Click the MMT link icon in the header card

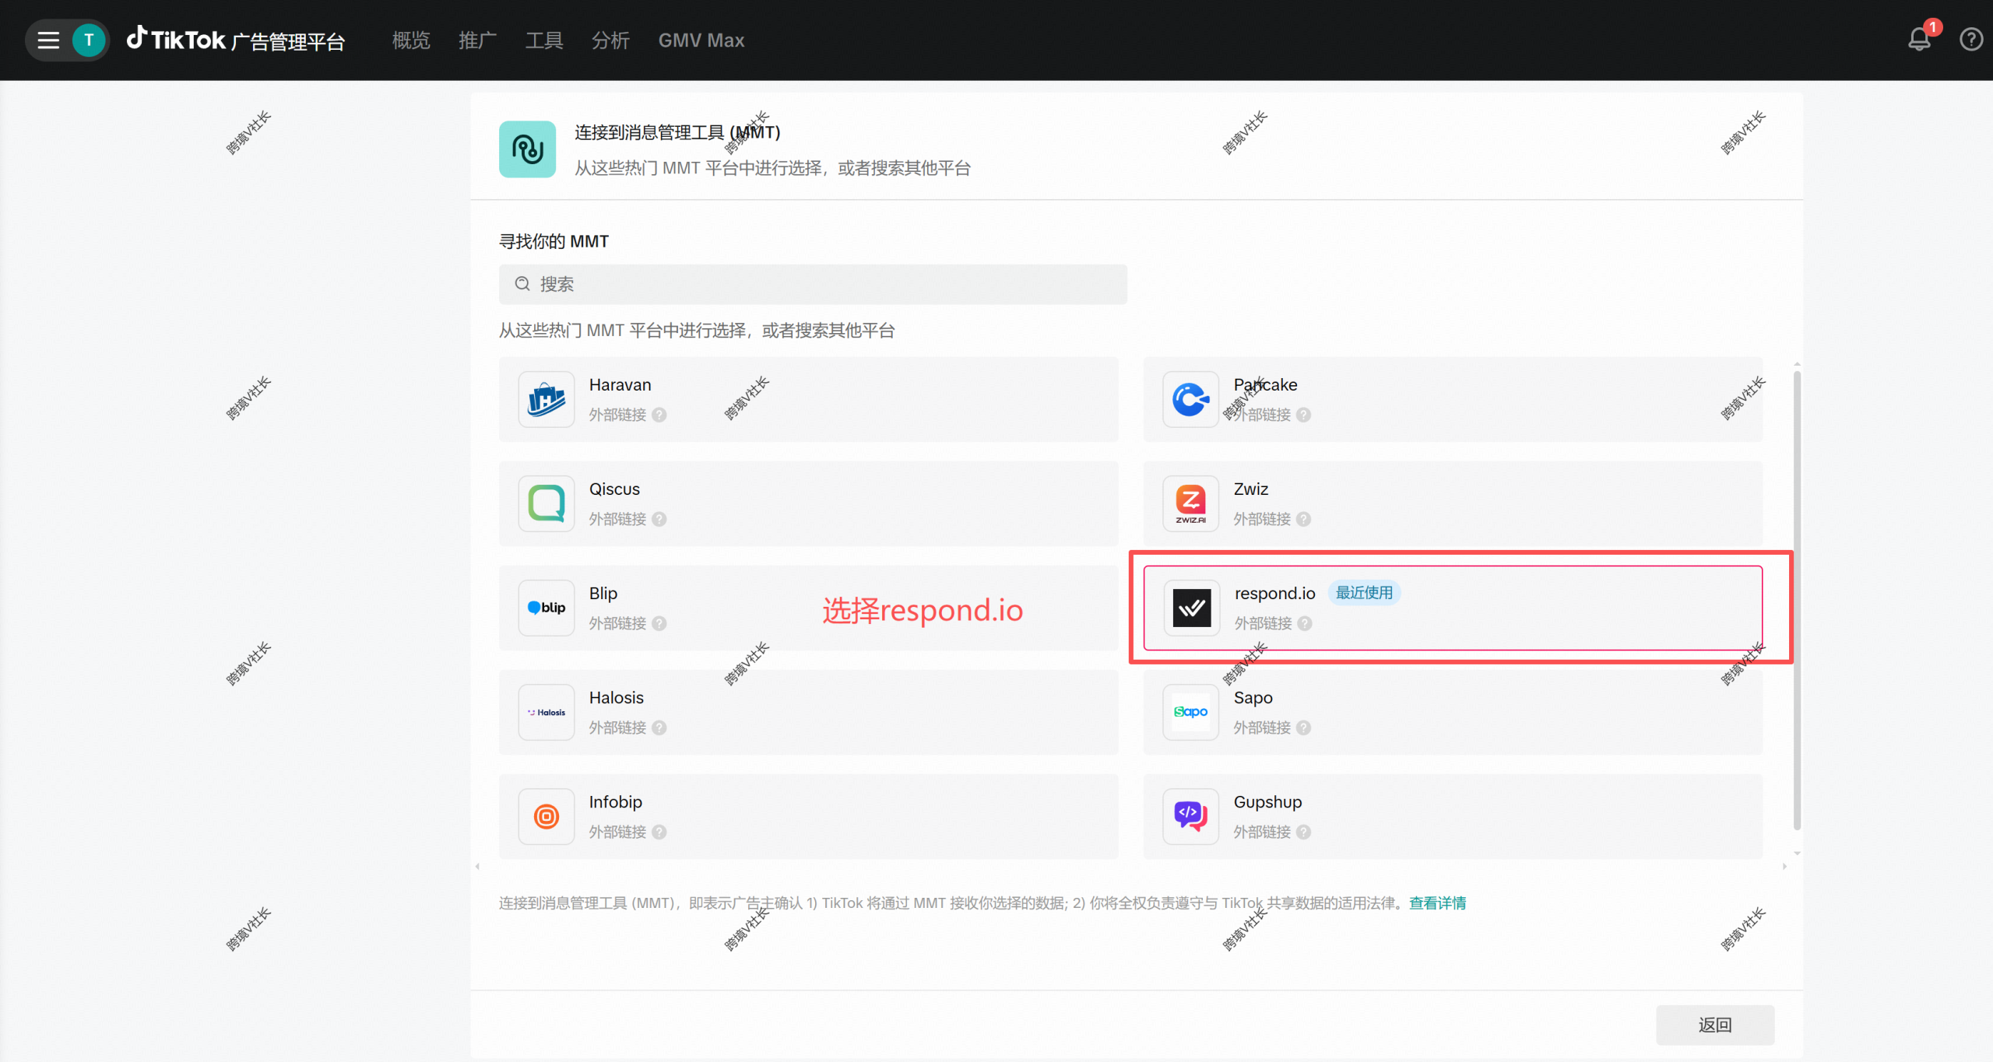(x=527, y=149)
